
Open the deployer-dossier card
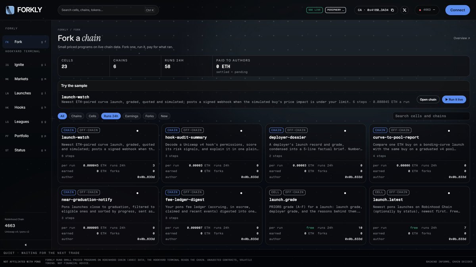(316, 153)
